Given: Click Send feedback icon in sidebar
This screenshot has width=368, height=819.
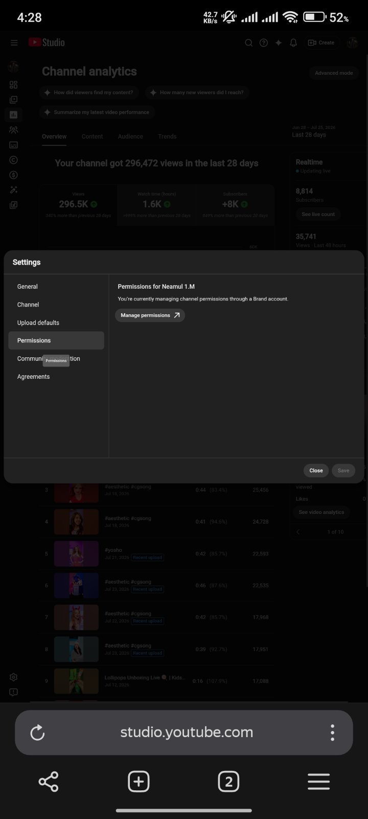Looking at the screenshot, I should [x=14, y=692].
